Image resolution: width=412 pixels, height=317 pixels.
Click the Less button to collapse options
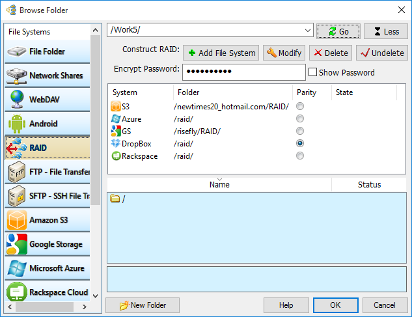coord(386,31)
